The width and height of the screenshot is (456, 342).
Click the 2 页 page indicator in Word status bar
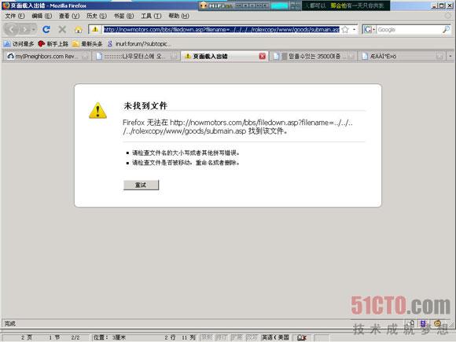coord(27,337)
